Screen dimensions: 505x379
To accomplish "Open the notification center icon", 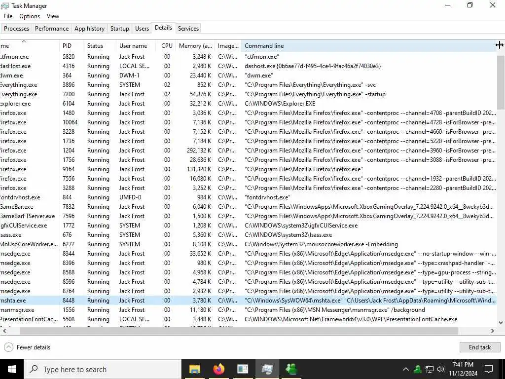I will tap(489, 369).
